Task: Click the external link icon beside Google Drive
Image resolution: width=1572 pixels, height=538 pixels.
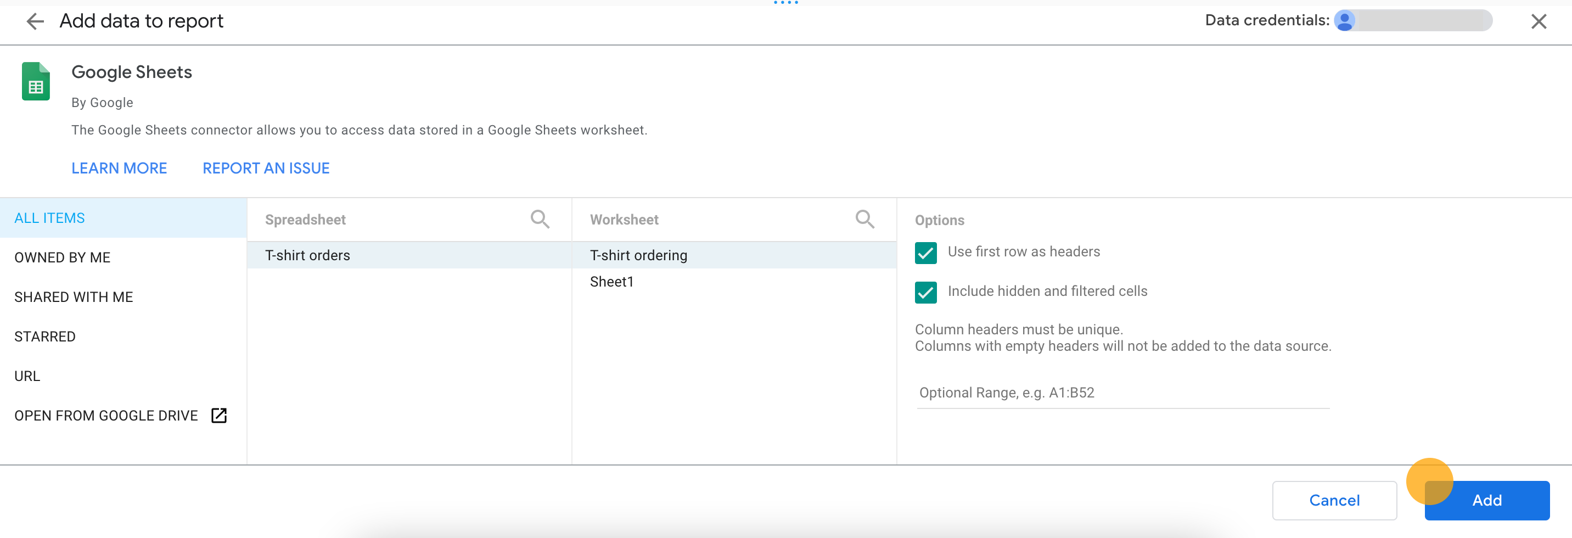Action: pos(218,415)
